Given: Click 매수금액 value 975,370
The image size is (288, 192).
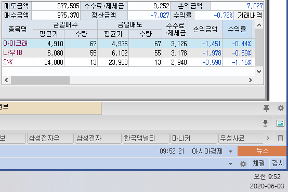Looking at the screenshot, I should (x=68, y=15).
